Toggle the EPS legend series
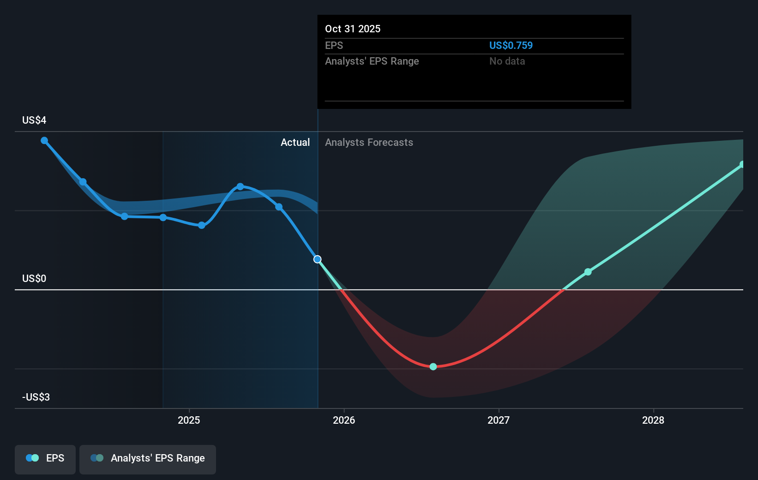 point(45,459)
